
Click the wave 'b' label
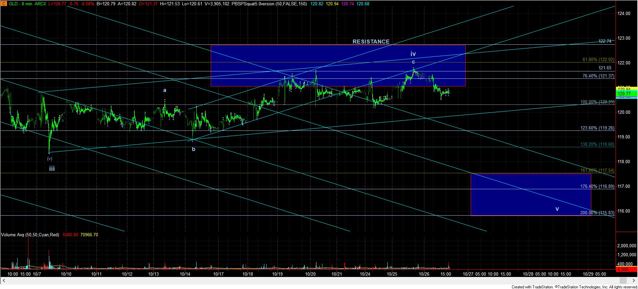tap(193, 149)
